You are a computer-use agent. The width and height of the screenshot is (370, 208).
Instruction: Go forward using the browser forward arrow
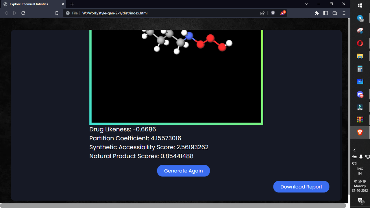point(14,13)
